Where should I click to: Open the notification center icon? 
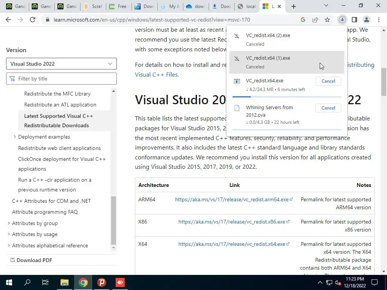coord(375,282)
